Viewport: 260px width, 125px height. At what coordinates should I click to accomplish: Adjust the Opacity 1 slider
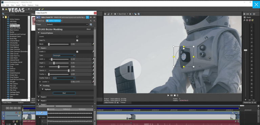[x=69, y=70]
